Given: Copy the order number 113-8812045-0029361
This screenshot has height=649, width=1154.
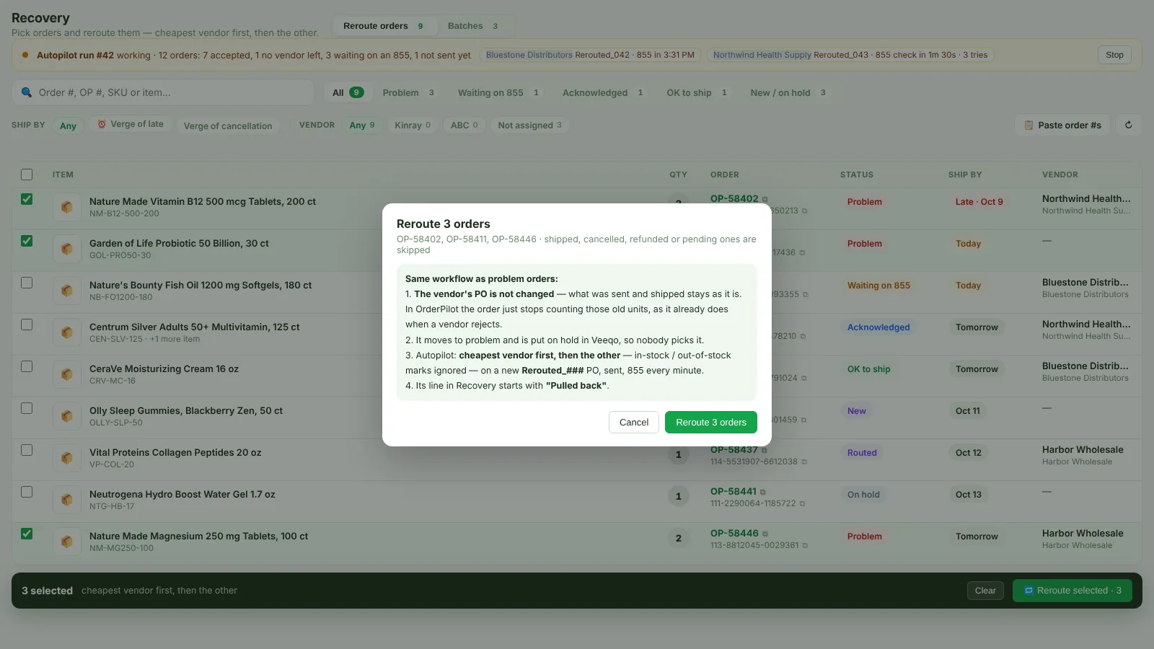Looking at the screenshot, I should [805, 545].
